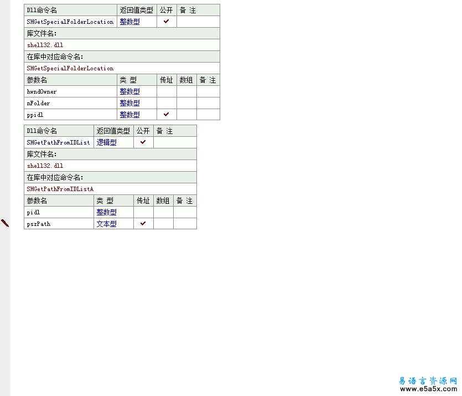Click the SHGetPathFromIDList DLL command name
Image resolution: width=462 pixels, height=396 pixels.
[58, 142]
